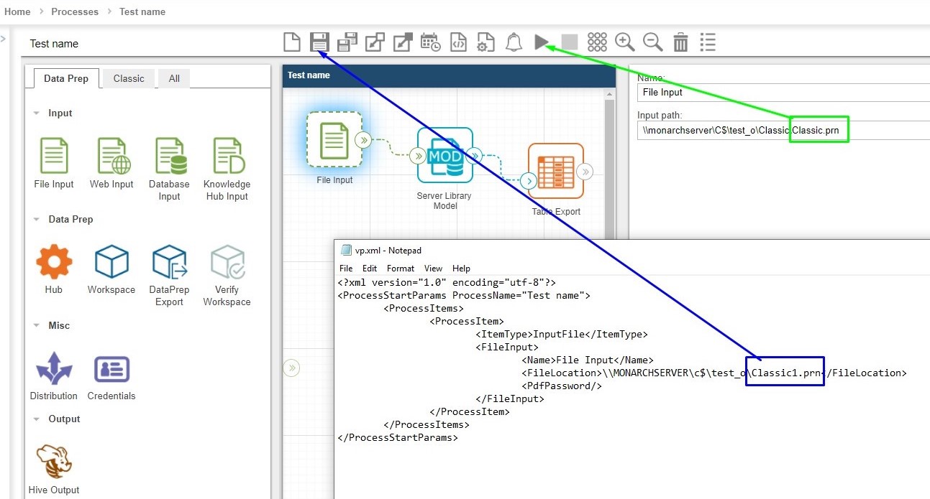Screen dimensions: 930x499
Task: Collapse the Misc section
Action: [x=37, y=326]
